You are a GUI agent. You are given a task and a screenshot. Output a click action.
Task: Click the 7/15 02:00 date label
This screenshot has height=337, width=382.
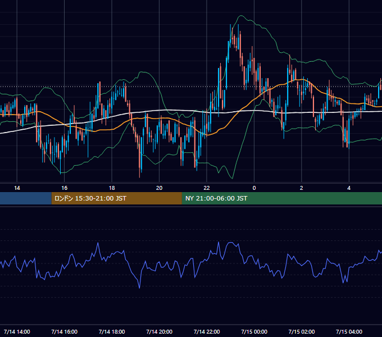[301, 331]
